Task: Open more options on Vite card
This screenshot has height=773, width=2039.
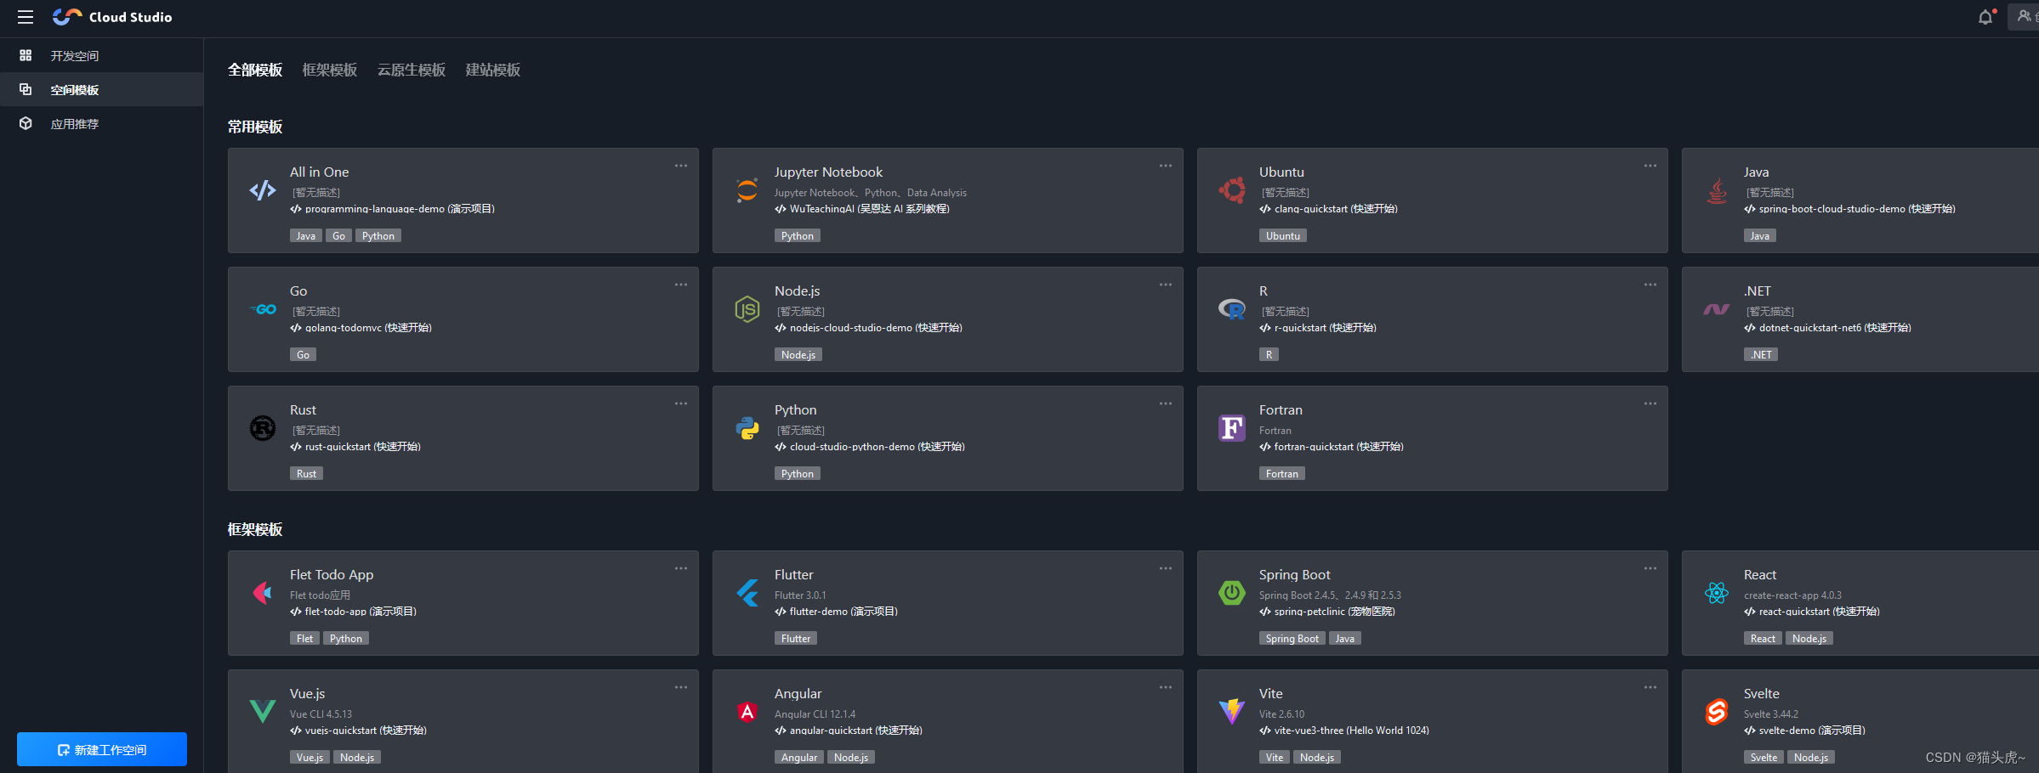Action: point(1650,687)
